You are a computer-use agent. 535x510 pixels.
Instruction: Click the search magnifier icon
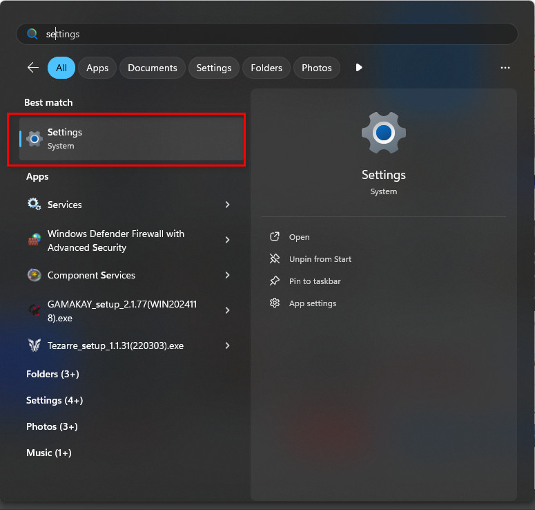click(x=32, y=34)
